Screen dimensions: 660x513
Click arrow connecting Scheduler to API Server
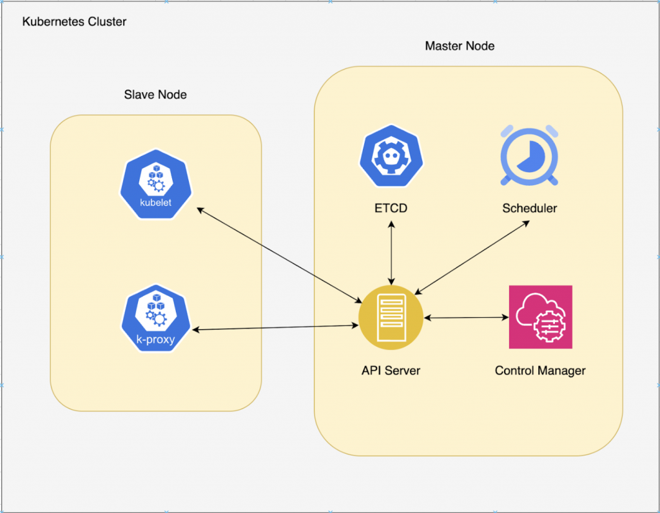click(x=472, y=258)
